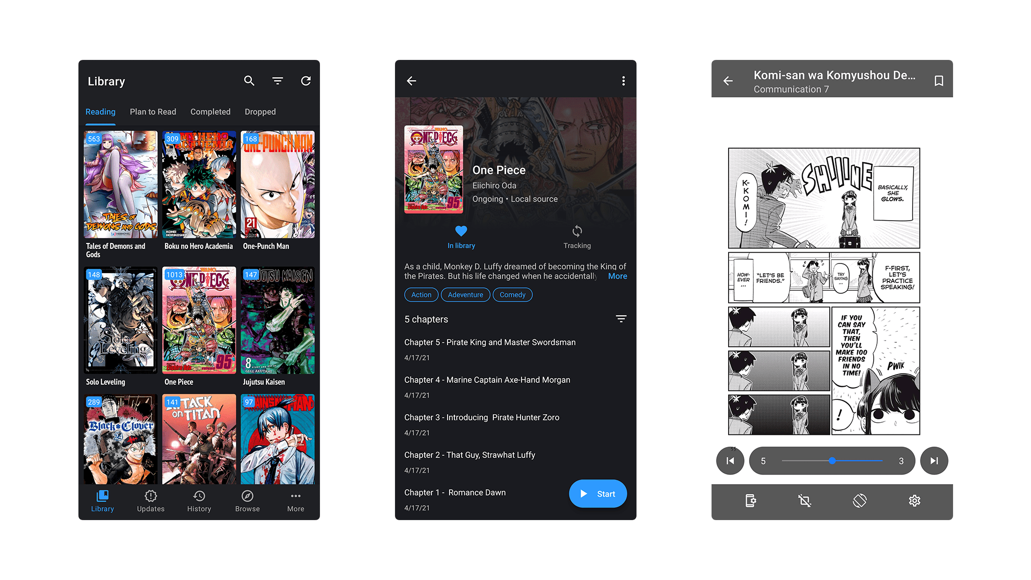Open the One Piece overflow menu
1031x580 pixels.
(622, 81)
